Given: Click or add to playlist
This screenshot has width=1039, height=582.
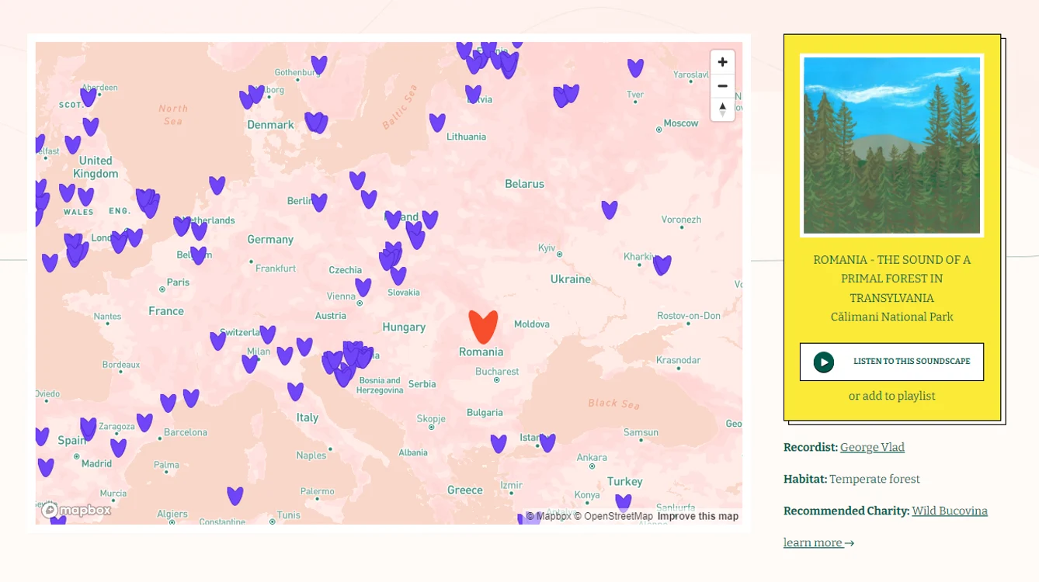Looking at the screenshot, I should tap(891, 396).
